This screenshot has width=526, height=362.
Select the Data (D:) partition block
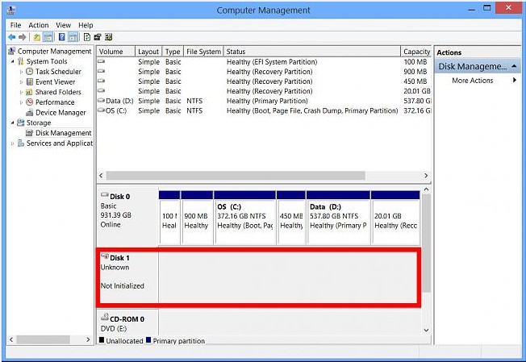pyautogui.click(x=338, y=218)
